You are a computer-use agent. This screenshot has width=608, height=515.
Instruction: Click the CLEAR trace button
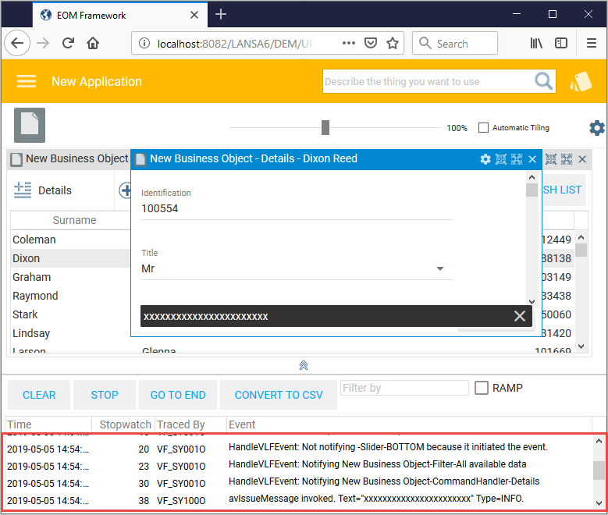[x=39, y=395]
